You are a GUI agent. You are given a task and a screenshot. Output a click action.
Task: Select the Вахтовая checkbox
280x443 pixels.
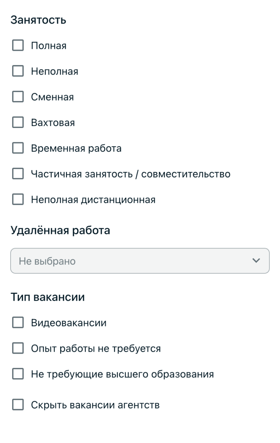18,122
